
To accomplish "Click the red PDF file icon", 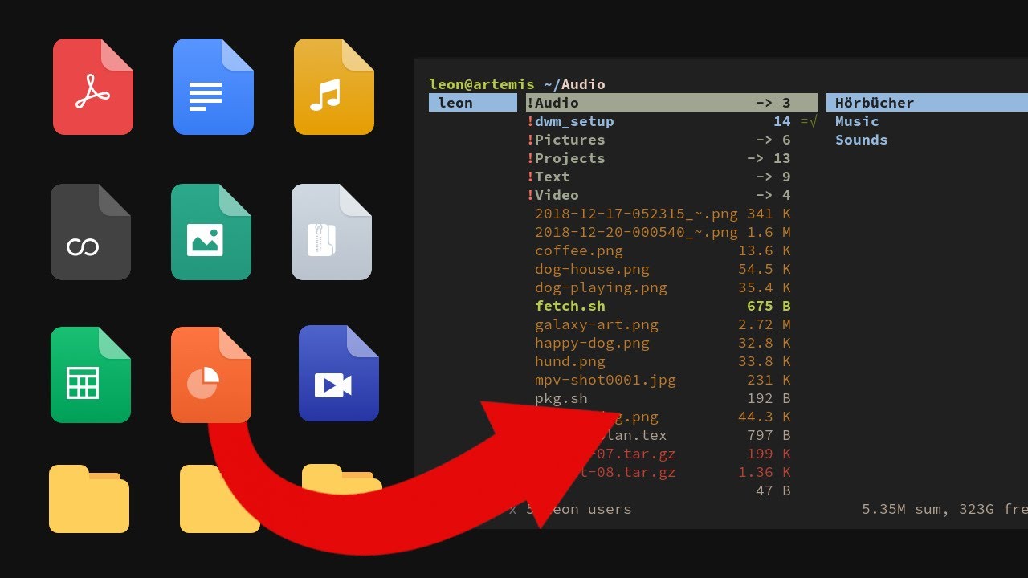I will tap(93, 87).
